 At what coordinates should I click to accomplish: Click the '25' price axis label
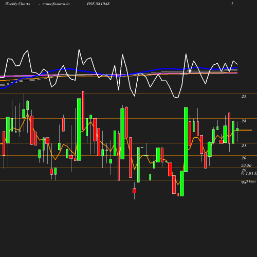(244, 96)
